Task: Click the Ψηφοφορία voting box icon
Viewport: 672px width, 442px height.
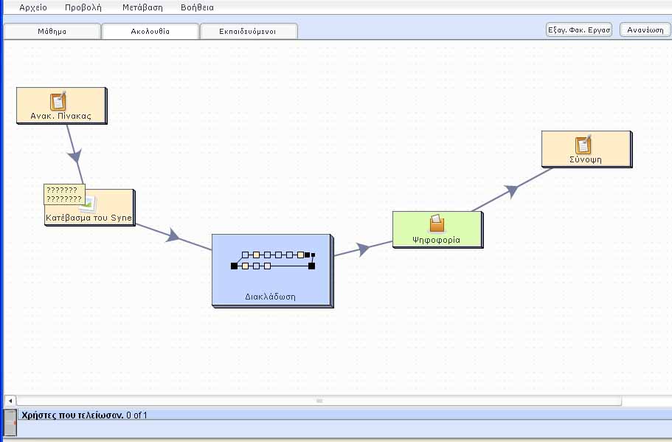Action: click(437, 224)
